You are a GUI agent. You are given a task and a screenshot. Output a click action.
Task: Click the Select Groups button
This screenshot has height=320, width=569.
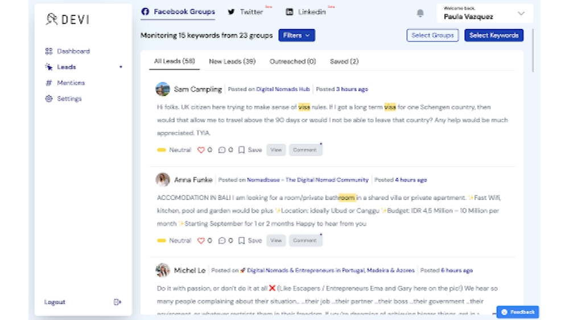[x=432, y=35]
